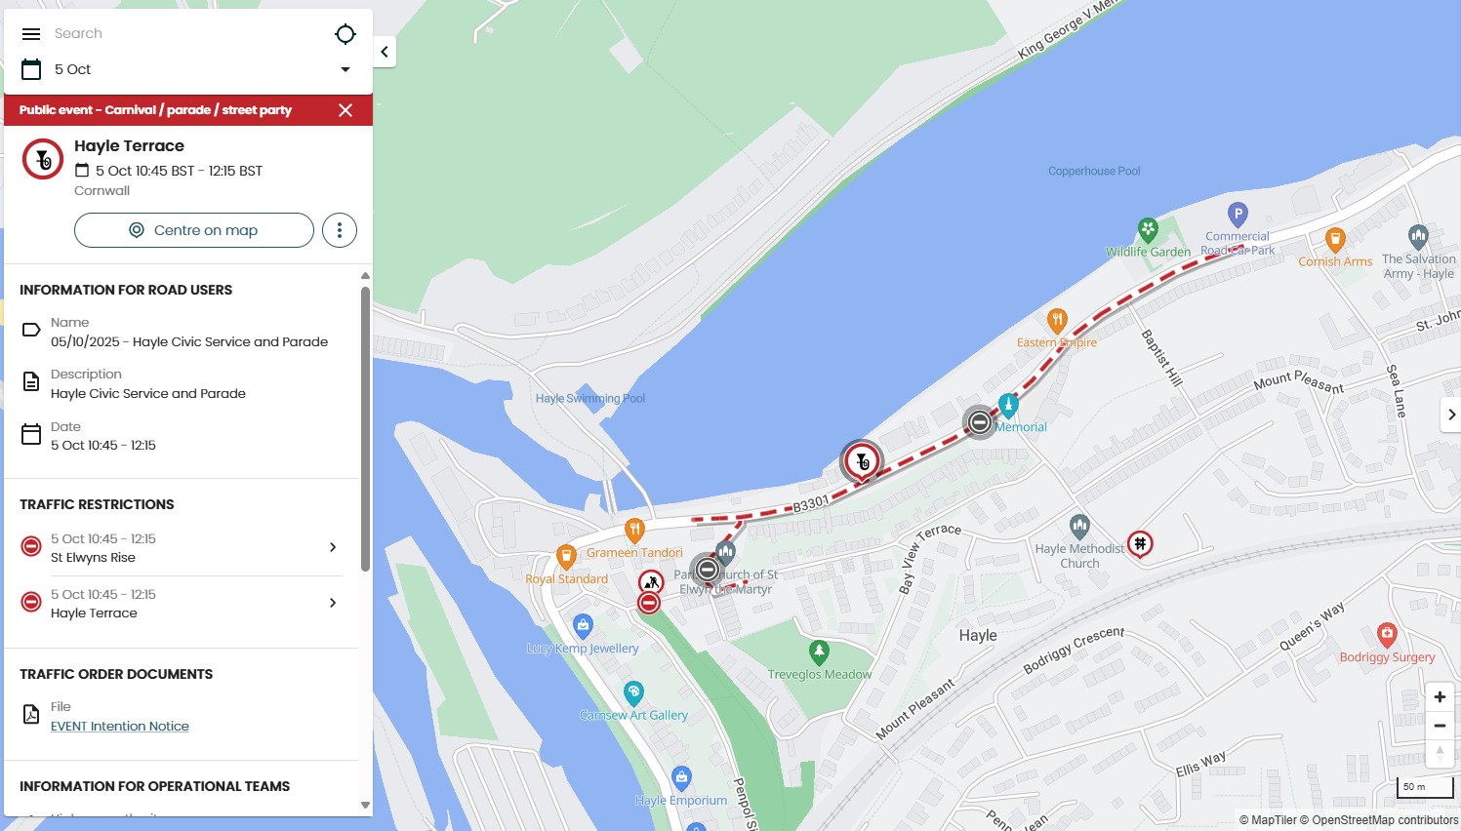
Task: Click the red no-entry marker below roadworks
Action: tap(649, 604)
